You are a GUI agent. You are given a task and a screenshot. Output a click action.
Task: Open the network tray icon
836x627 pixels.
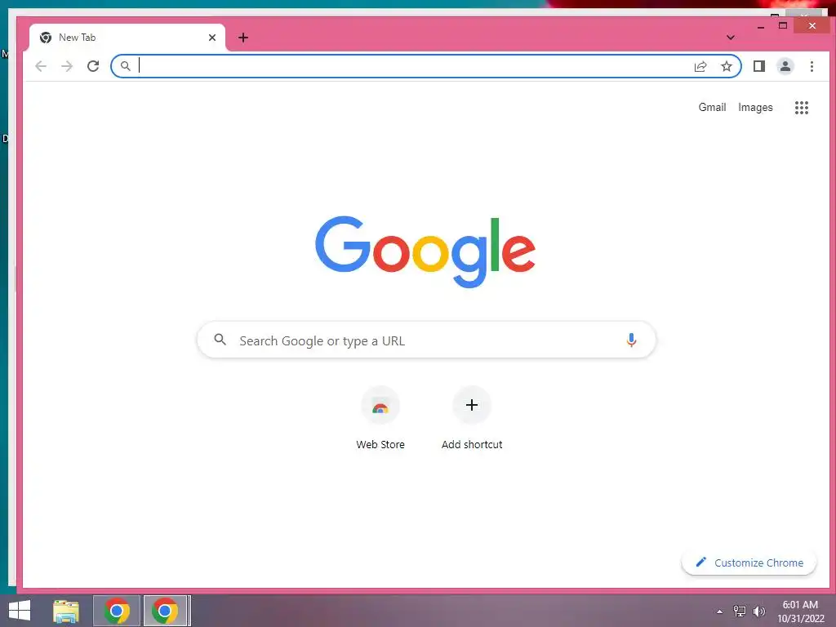[740, 611]
